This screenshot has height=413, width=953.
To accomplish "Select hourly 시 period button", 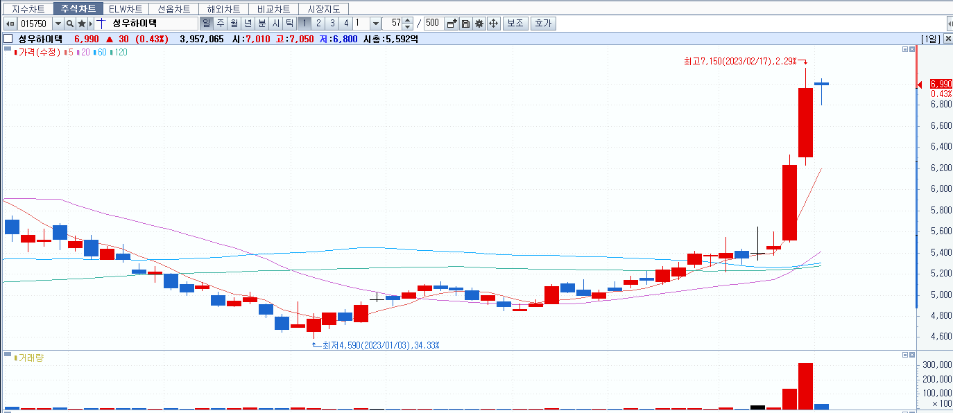I will 275,24.
